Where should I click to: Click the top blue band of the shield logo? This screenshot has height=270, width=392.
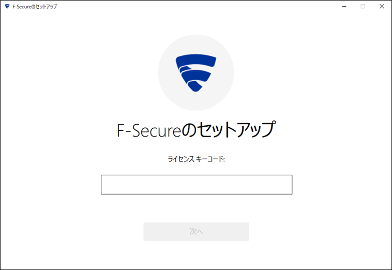pyautogui.click(x=196, y=60)
